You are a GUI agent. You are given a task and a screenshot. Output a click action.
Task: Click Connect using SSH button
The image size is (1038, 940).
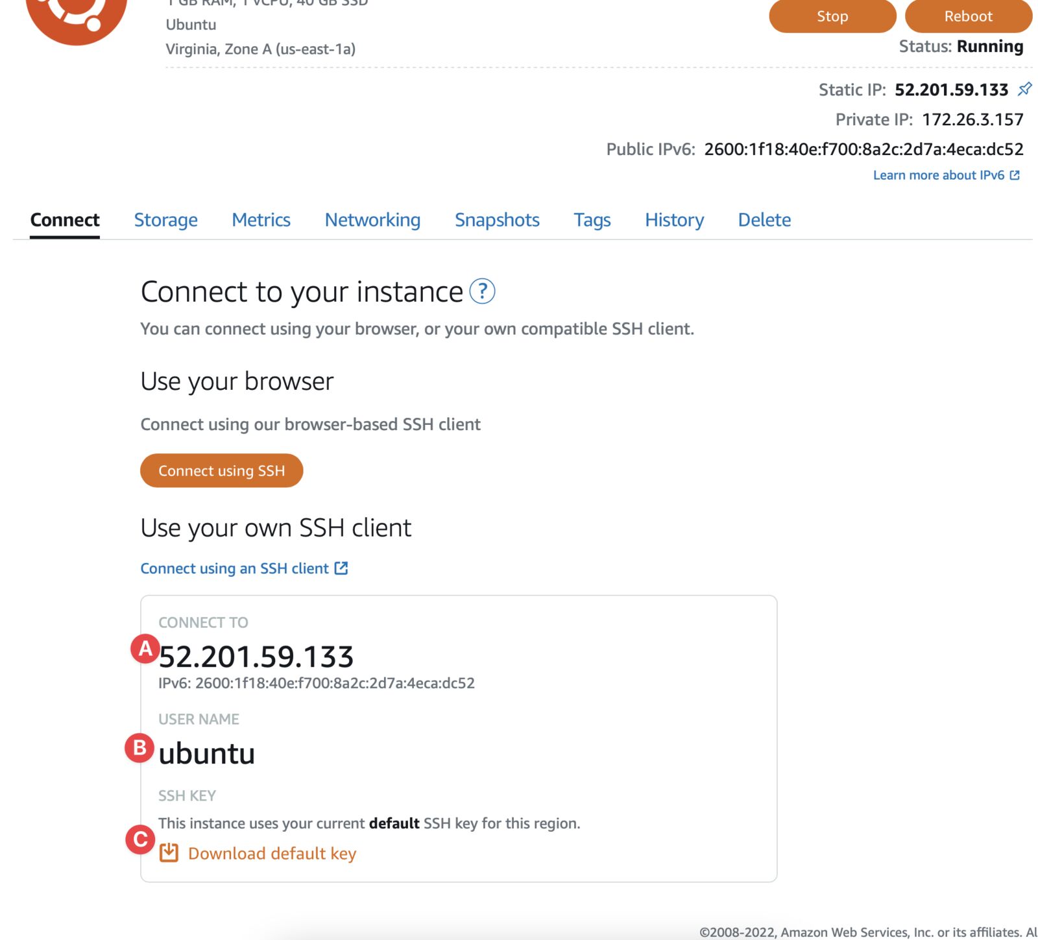[221, 470]
